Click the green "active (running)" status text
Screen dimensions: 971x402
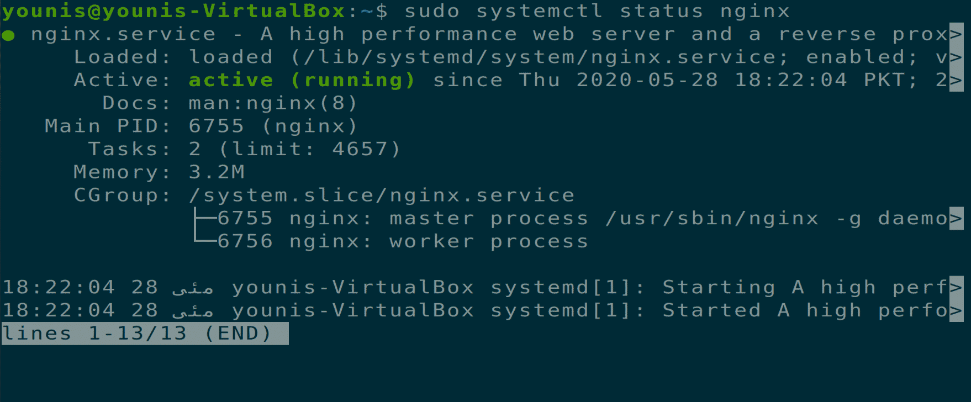302,81
